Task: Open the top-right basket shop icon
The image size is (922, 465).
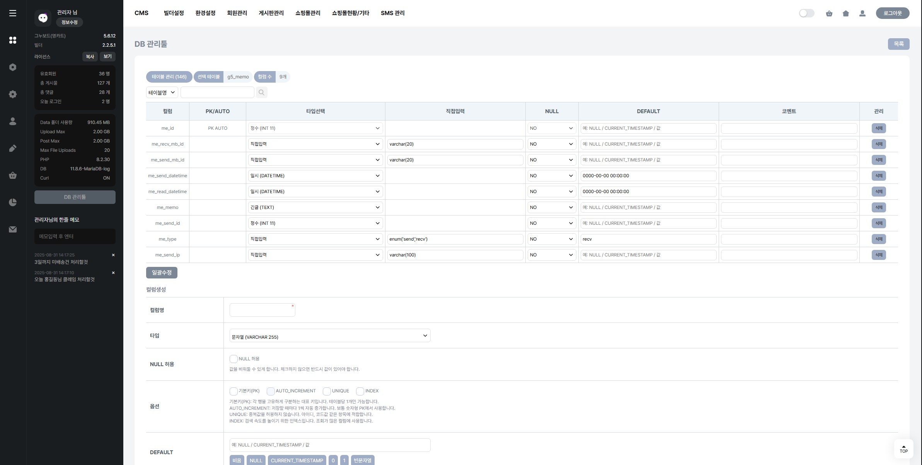Action: 829,14
